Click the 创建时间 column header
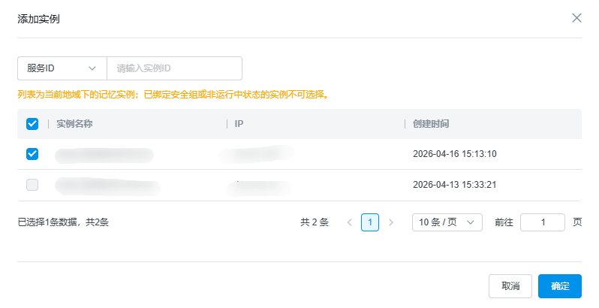This screenshot has height=308, width=599. (x=431, y=124)
